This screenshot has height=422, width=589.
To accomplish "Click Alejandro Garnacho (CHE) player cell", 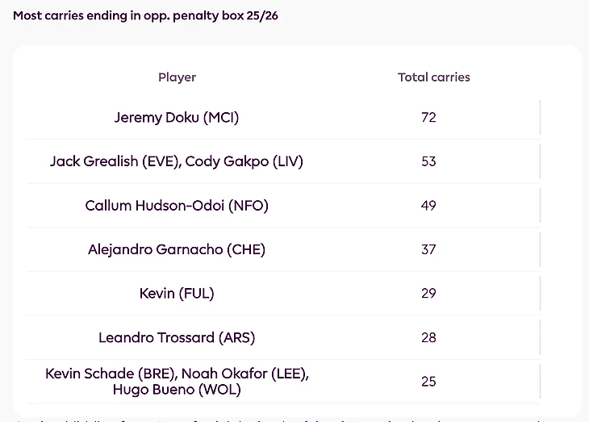I will [x=177, y=249].
